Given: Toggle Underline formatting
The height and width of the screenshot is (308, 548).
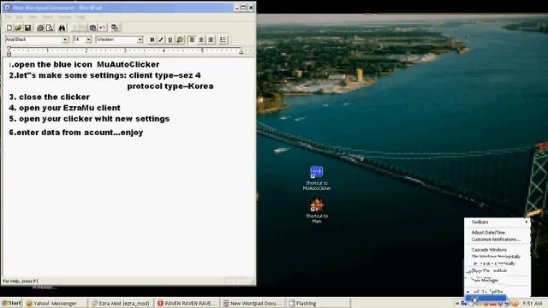Looking at the screenshot, I should [x=170, y=40].
